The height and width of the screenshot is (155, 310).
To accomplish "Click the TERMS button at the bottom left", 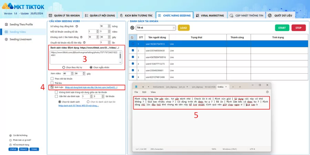I will pyautogui.click(x=34, y=149).
